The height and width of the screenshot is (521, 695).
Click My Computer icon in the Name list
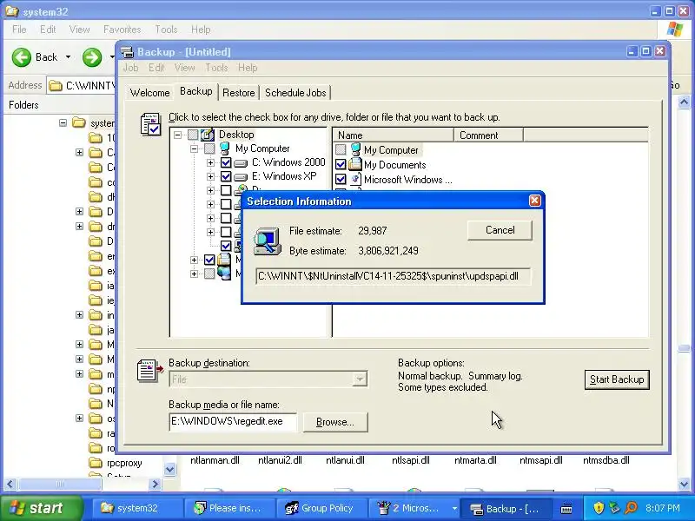tap(355, 149)
